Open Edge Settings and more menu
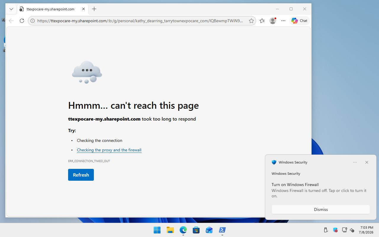This screenshot has width=379, height=237. pos(283,21)
